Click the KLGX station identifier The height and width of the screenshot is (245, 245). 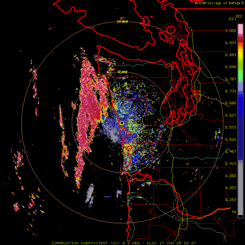pyautogui.click(x=152, y=243)
